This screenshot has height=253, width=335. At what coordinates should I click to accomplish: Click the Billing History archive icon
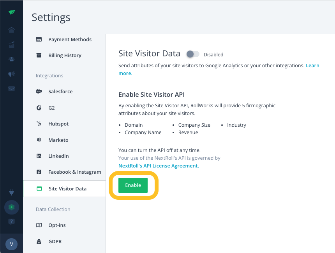pos(39,56)
